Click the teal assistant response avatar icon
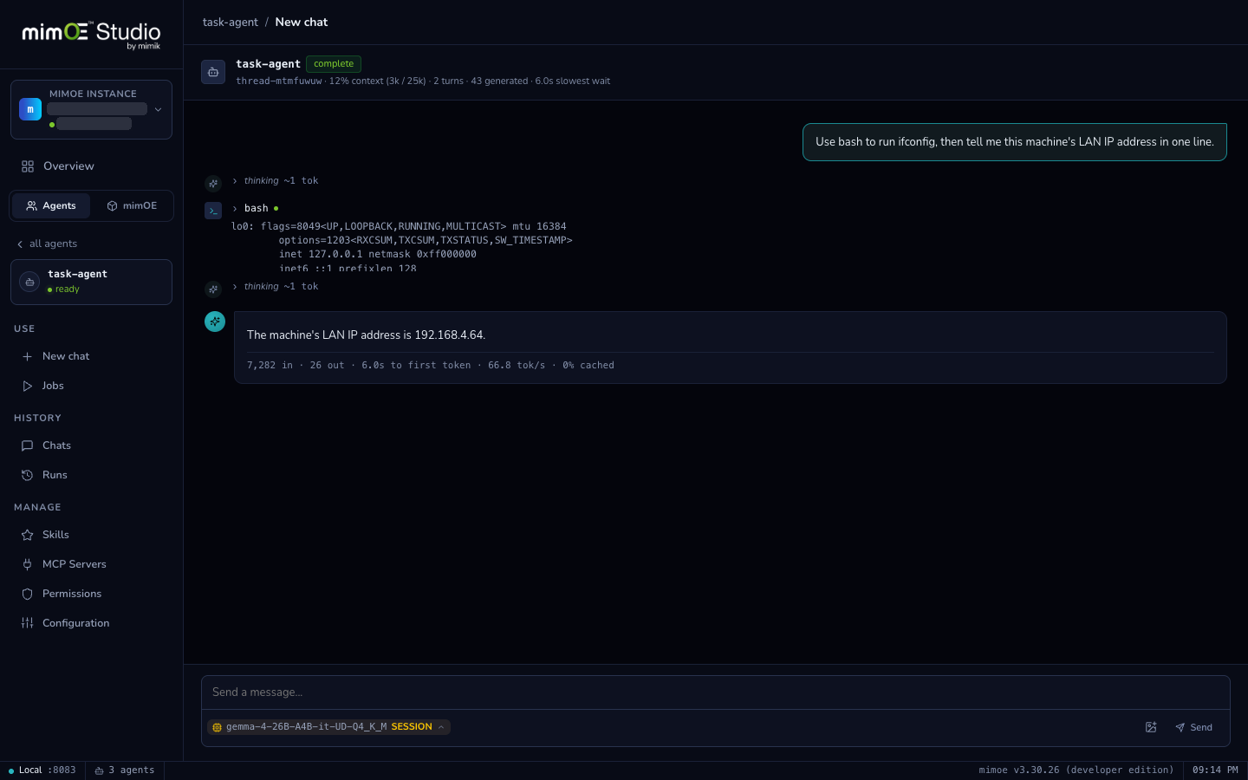Viewport: 1248px width, 780px height. [x=215, y=322]
